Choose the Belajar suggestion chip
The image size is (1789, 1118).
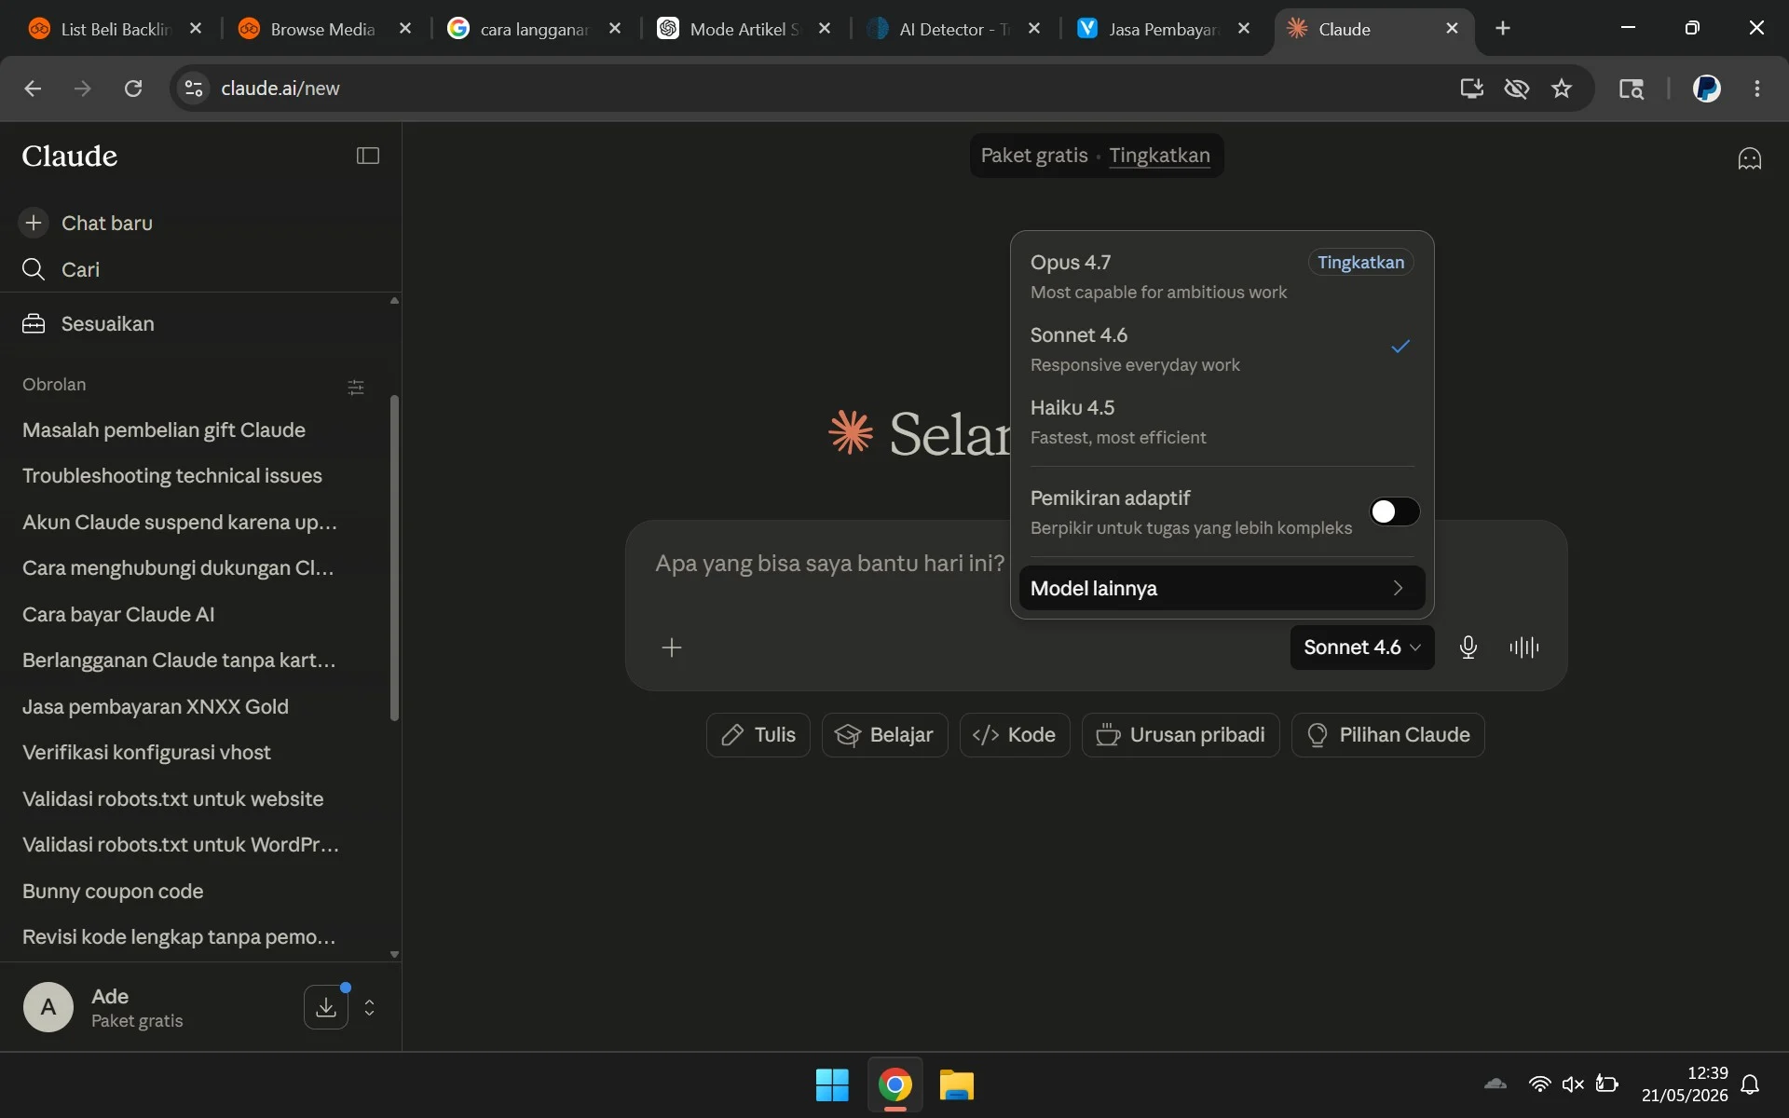(x=884, y=735)
